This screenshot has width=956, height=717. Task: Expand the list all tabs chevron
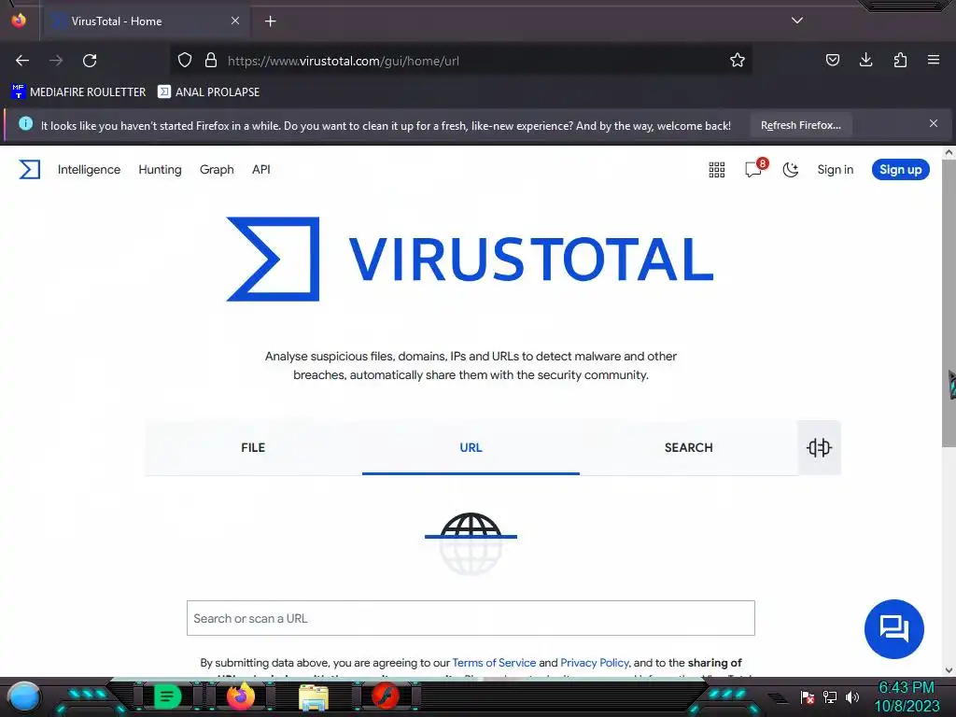[797, 21]
